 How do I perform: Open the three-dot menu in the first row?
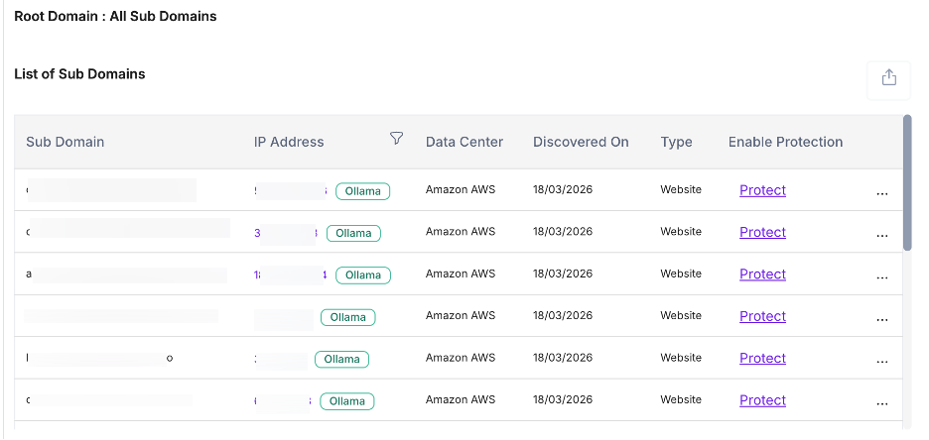[x=881, y=193]
